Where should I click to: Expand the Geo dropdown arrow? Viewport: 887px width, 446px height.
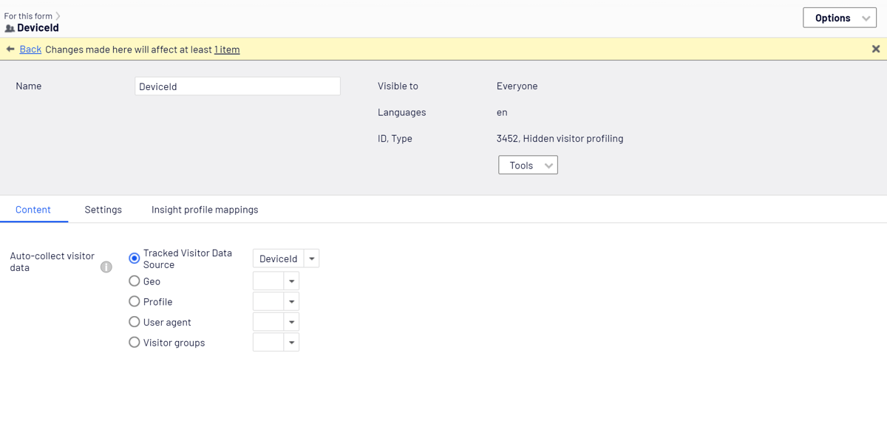[291, 281]
